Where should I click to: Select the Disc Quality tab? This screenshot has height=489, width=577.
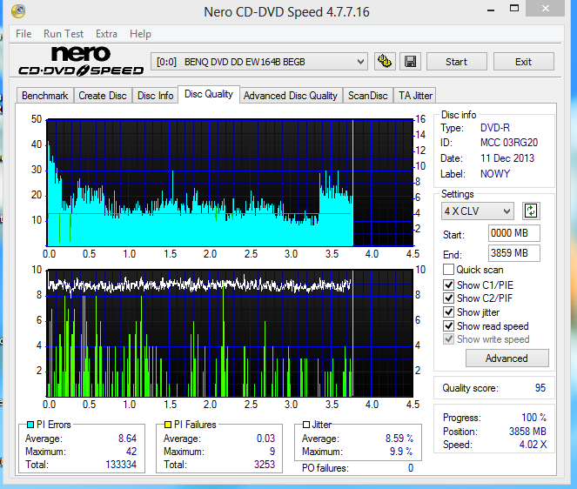coord(209,94)
